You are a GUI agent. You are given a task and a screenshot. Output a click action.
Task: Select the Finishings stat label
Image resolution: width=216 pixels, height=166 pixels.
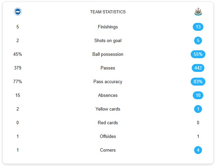coord(108,27)
